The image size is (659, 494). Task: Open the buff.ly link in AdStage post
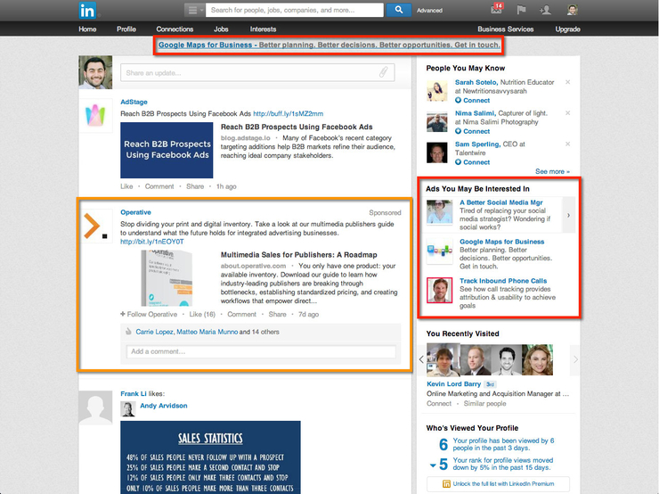click(289, 113)
